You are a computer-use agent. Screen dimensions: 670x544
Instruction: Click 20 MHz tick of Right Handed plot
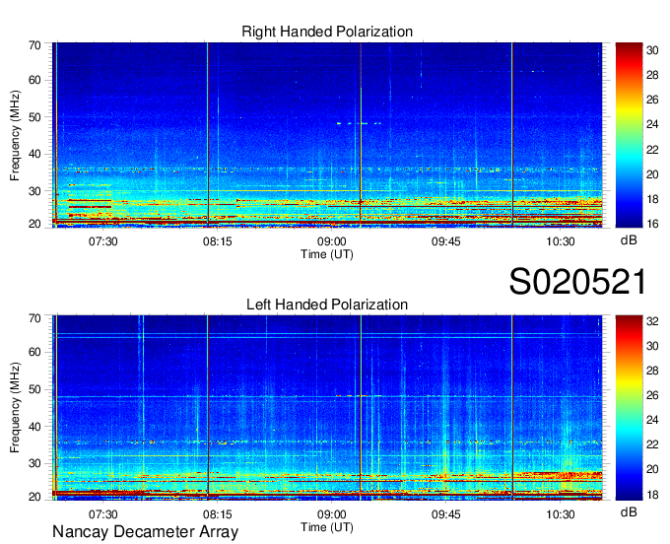tap(34, 224)
